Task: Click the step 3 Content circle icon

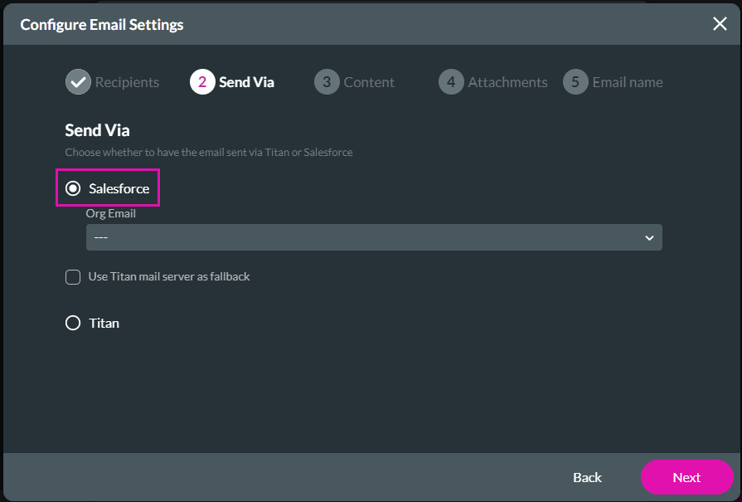Action: pos(327,81)
